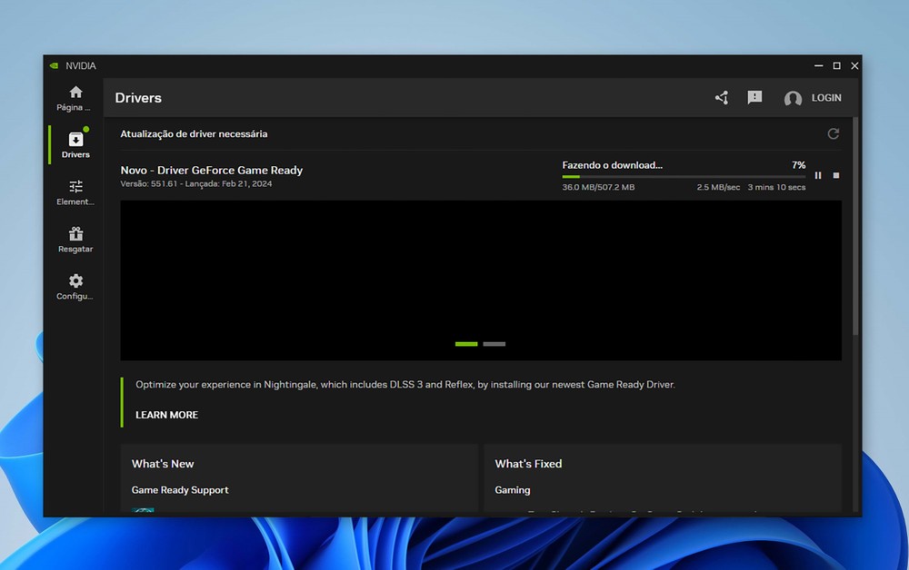The image size is (909, 570).
Task: Select the Drivers sidebar tab
Action: [75, 145]
